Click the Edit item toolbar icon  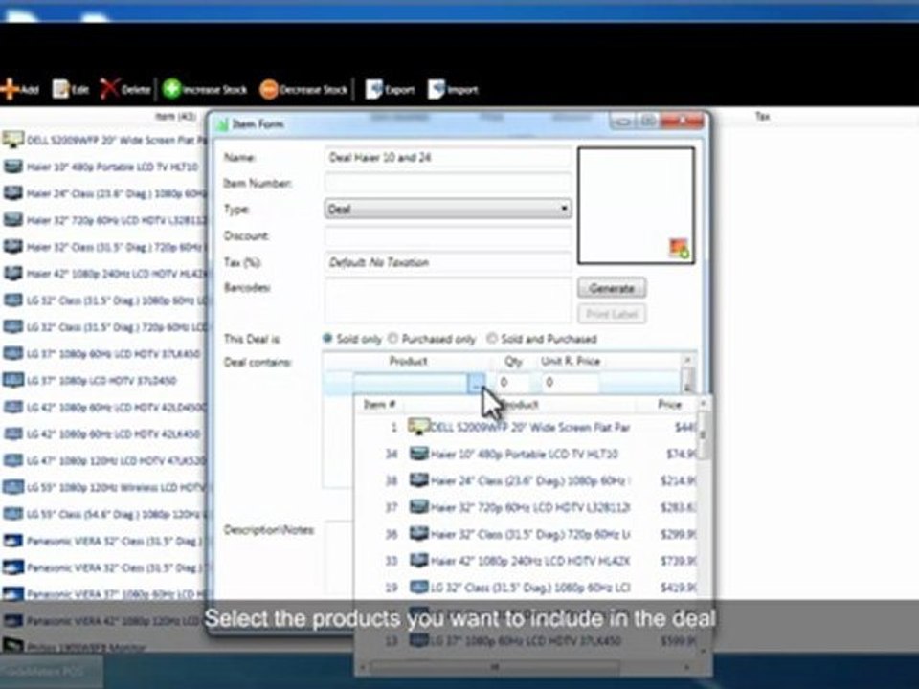click(x=61, y=89)
